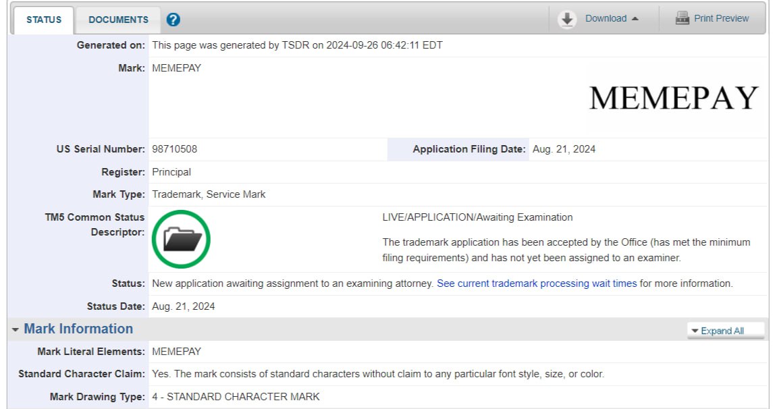Click the Standard Character Claim description text
This screenshot has height=409, width=775.
coord(378,374)
